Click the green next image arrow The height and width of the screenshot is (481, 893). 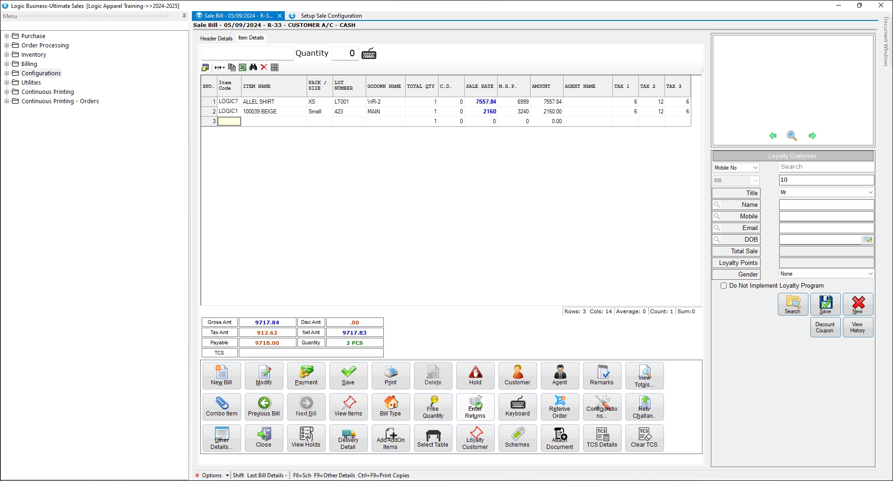pyautogui.click(x=812, y=136)
